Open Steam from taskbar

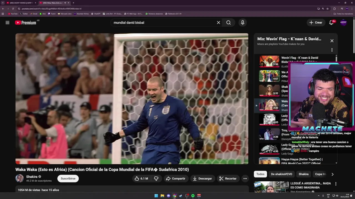tap(181, 196)
